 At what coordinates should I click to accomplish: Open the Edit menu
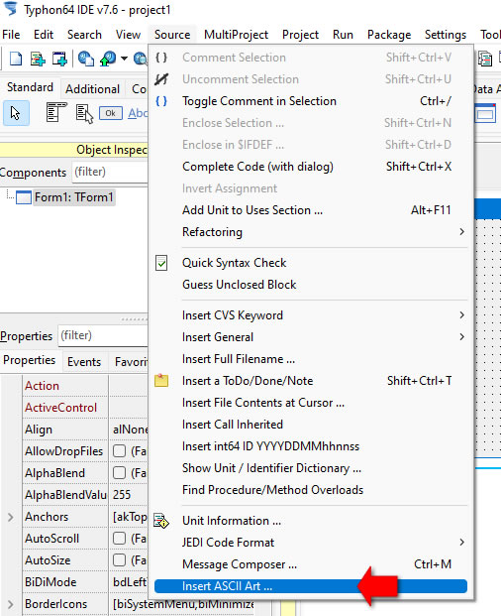(44, 35)
